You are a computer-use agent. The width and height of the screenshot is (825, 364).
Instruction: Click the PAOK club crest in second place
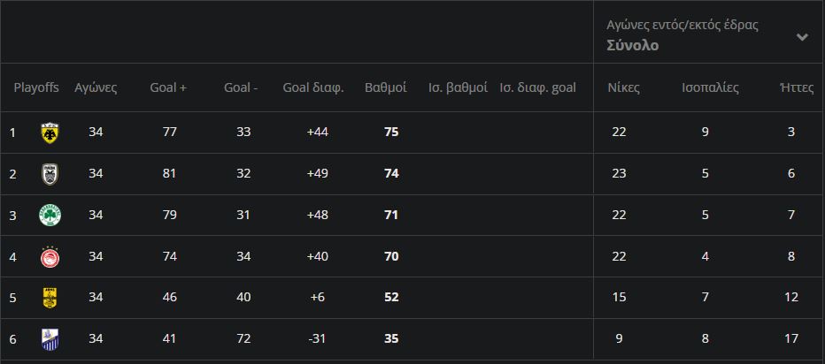50,174
